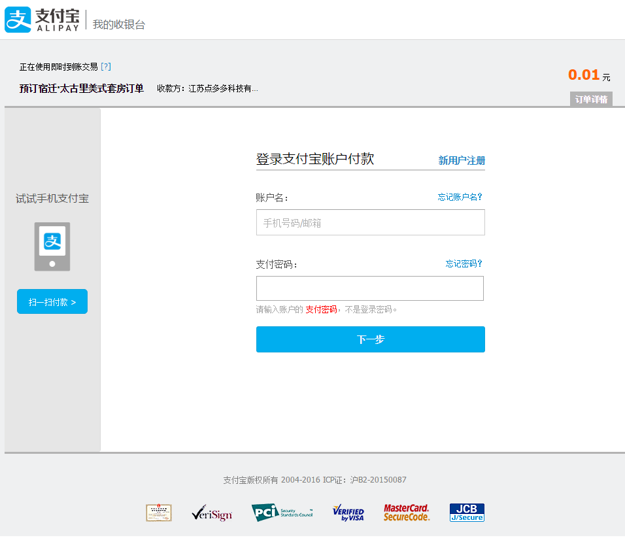Click the truncated 收款方 payee name

(x=223, y=88)
